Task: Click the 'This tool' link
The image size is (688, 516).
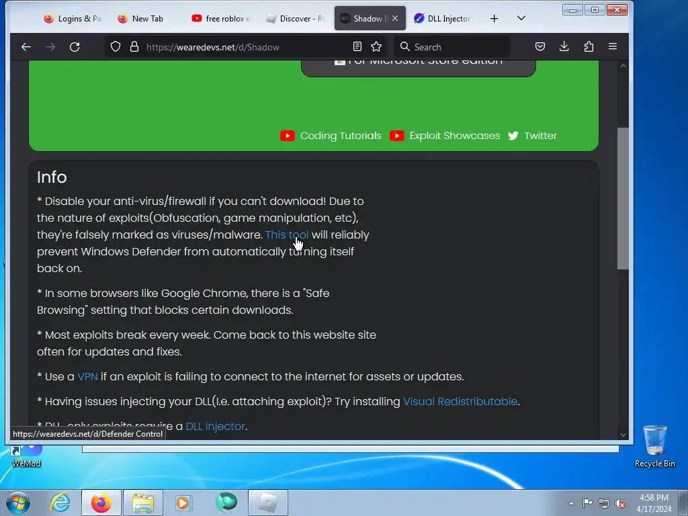Action: tap(286, 234)
